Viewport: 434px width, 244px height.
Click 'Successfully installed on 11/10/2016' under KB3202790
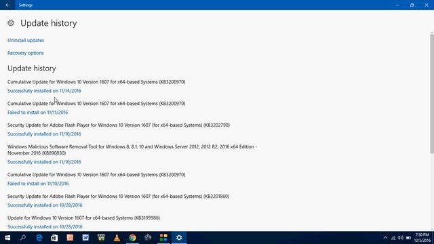[44, 134]
